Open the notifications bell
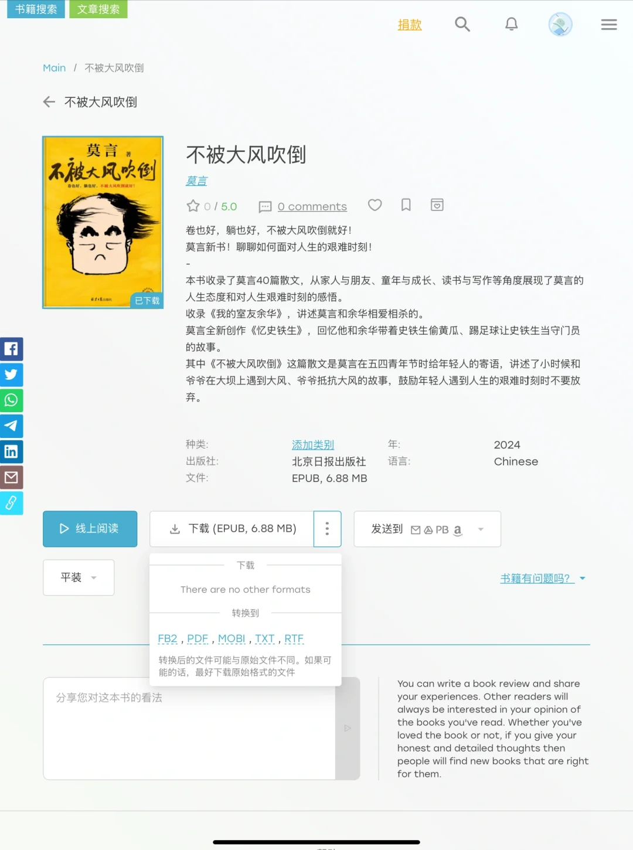633x850 pixels. point(512,24)
